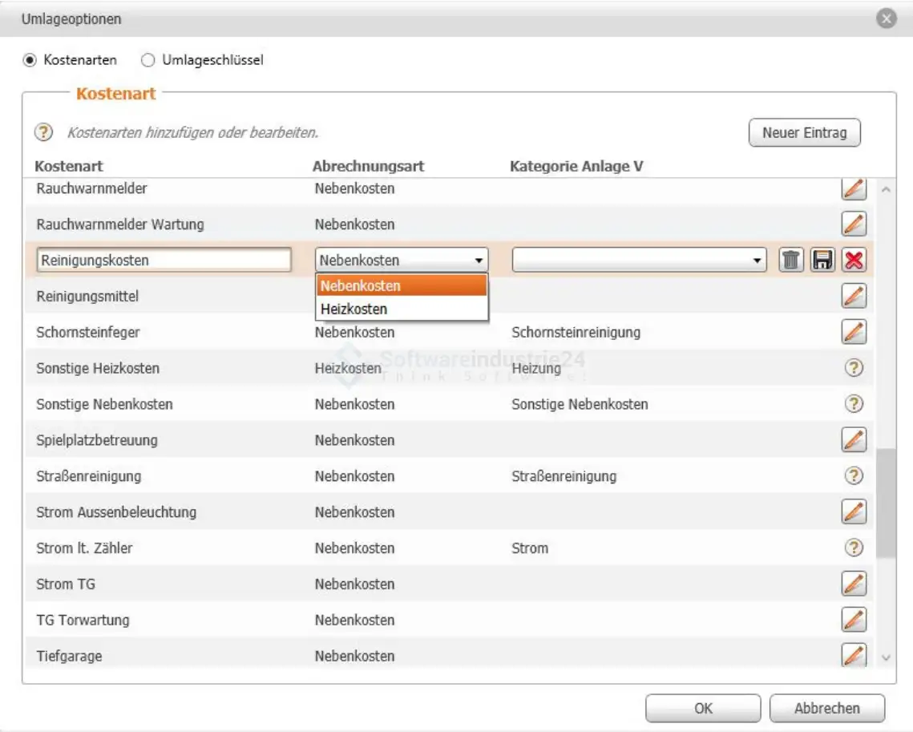
Task: Show help for Sonstige Heizkosten row
Action: coord(854,368)
